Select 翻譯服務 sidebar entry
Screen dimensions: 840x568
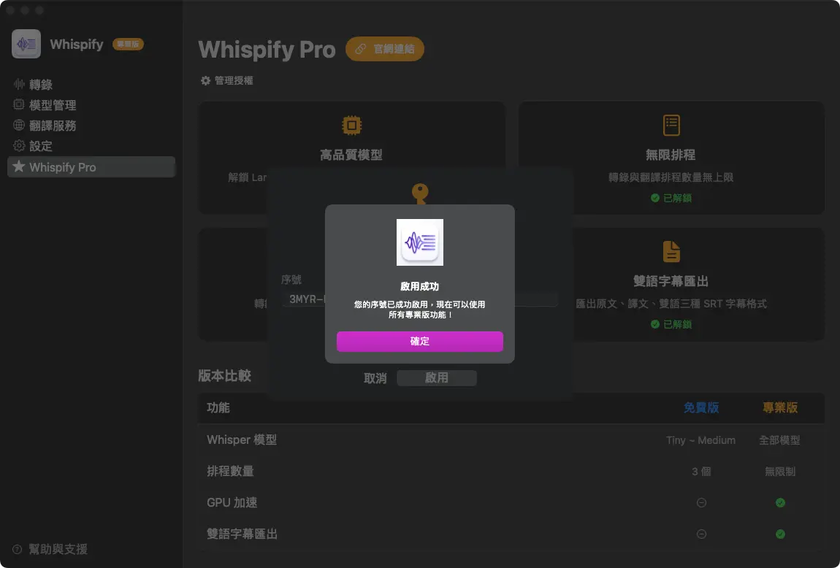(x=53, y=126)
